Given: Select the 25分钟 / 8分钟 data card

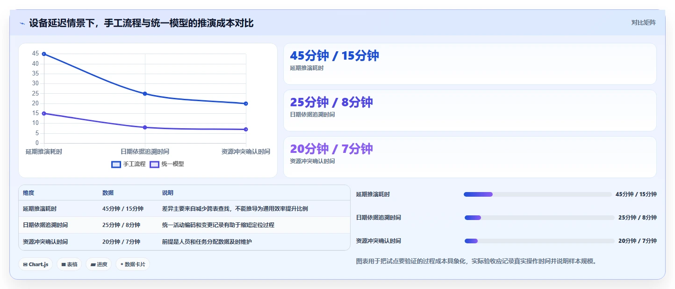Looking at the screenshot, I should [x=470, y=110].
